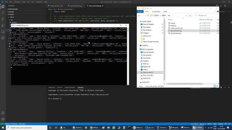Click the Pesquisar ep search field
The image size is (232, 130).
click(x=206, y=15)
